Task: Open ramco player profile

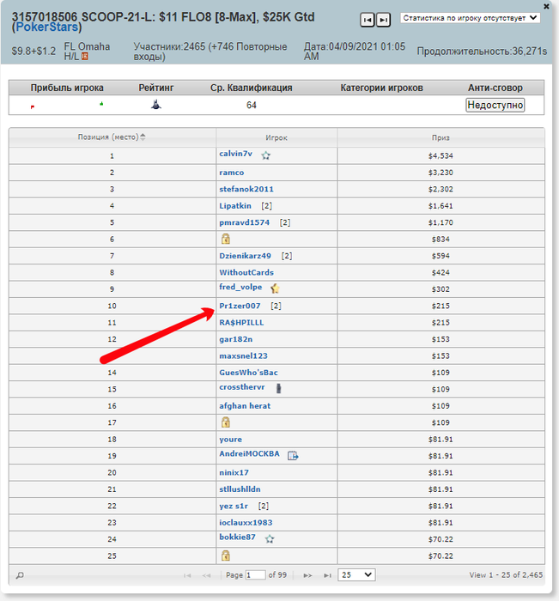Action: pyautogui.click(x=231, y=173)
